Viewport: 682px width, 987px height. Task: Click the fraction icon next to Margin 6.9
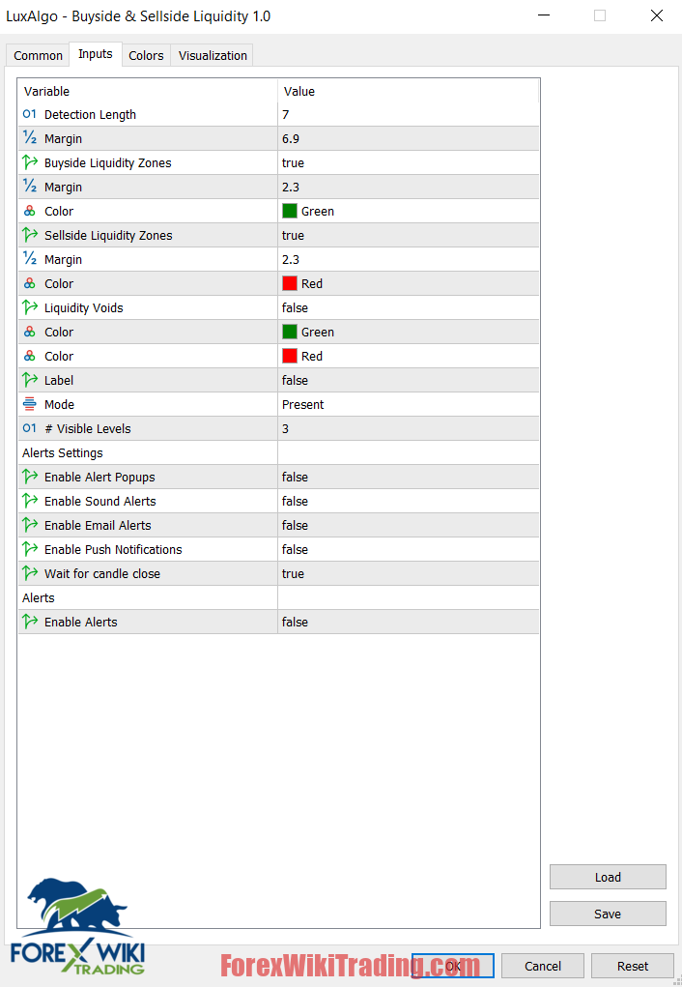30,138
